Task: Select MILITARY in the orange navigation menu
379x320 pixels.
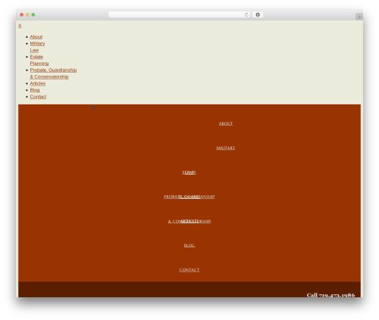Action: click(226, 148)
